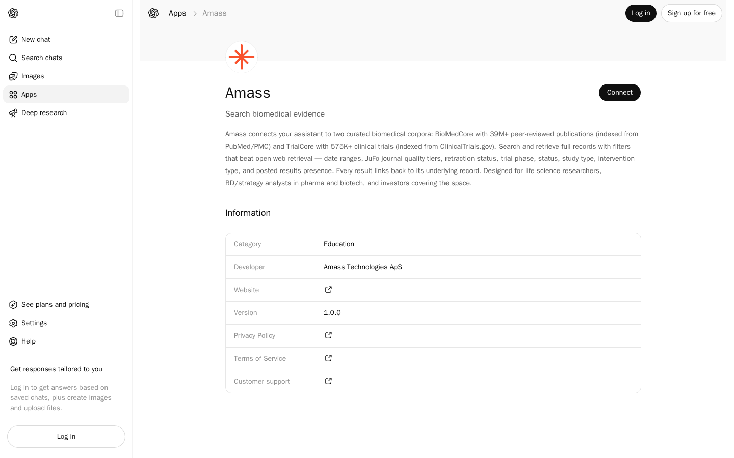Open Help in the sidebar

[66, 341]
